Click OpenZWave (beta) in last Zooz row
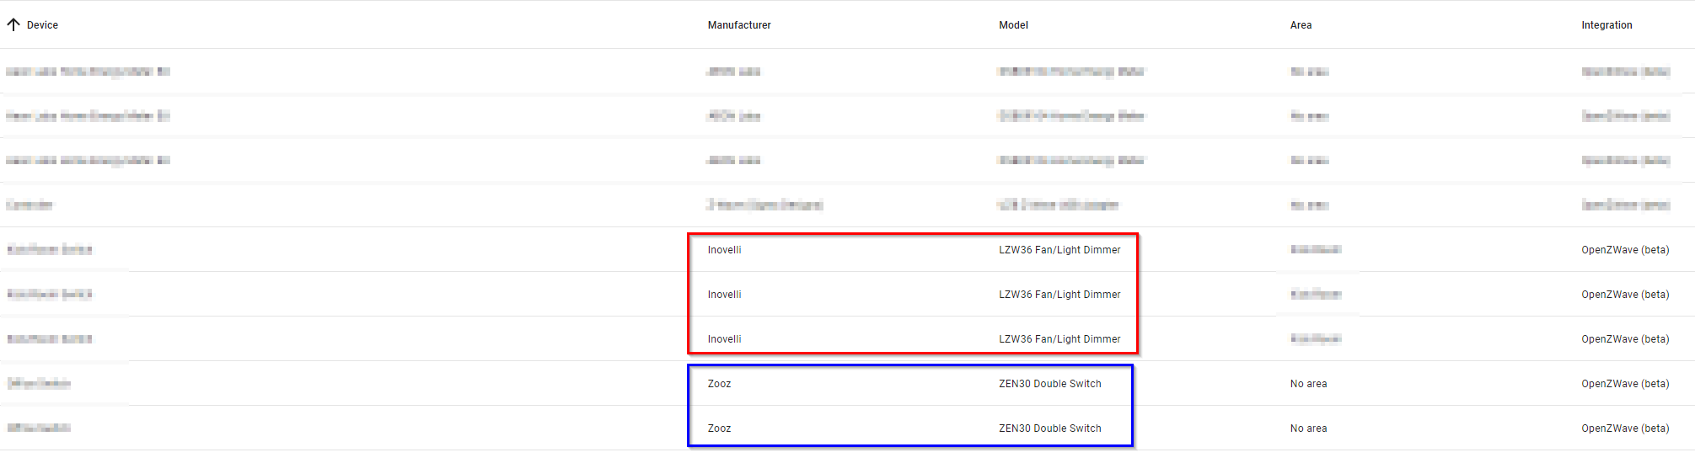The height and width of the screenshot is (463, 1695). 1624,428
